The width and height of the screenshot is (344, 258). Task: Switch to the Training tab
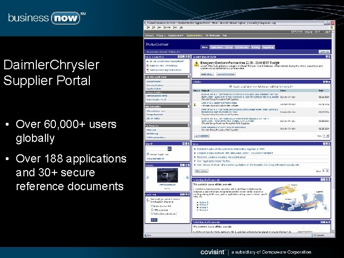[255, 47]
